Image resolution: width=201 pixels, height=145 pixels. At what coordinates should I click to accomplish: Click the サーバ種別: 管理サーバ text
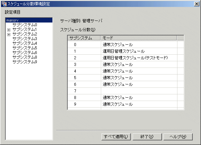81,21
